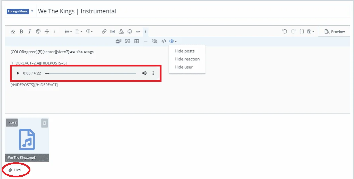Open the text color palette
Image resolution: width=354 pixels, height=179 pixels.
tap(38, 32)
